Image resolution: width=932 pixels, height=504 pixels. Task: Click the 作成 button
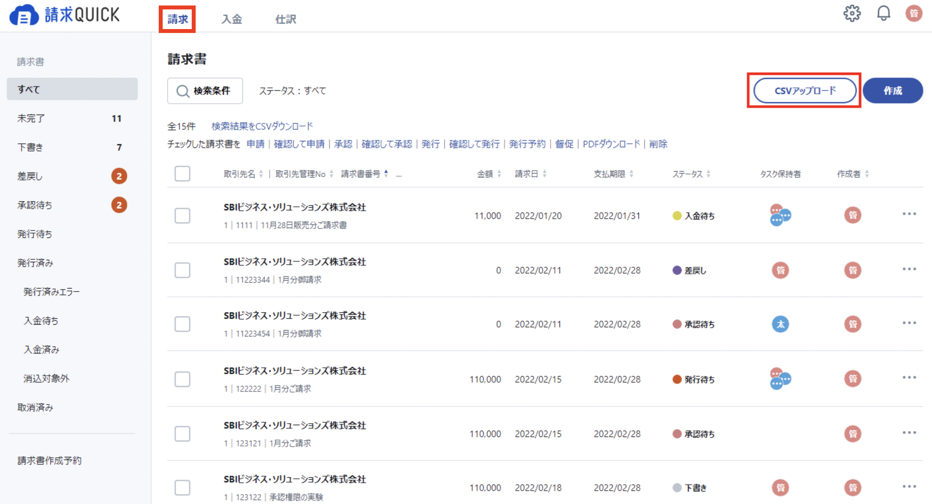pyautogui.click(x=893, y=90)
